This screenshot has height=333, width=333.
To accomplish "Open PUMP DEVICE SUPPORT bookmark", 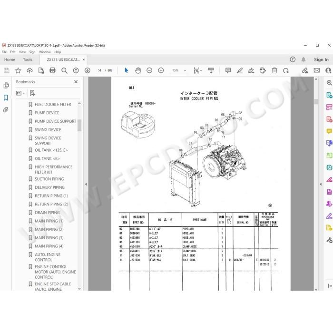I will (x=55, y=121).
